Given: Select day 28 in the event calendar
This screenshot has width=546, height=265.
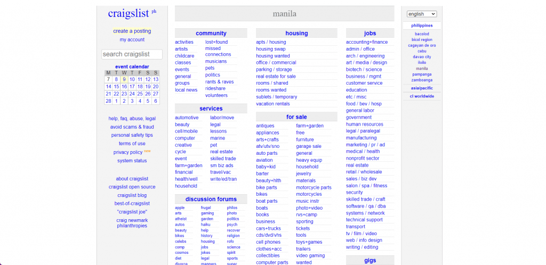Looking at the screenshot, I should 109,101.
